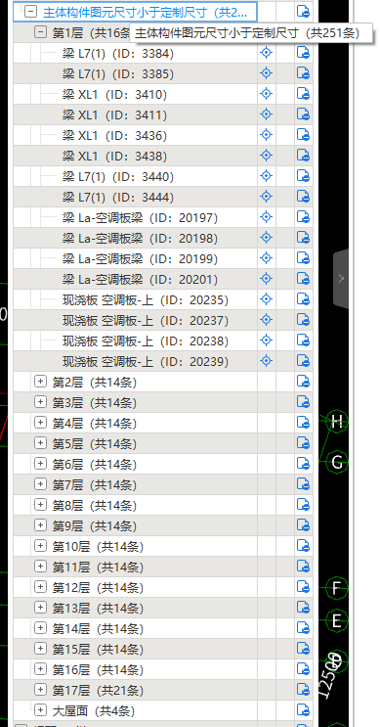Screen dimensions: 380x727
Task: Expand 第12层 (共14条)
Action: pyautogui.click(x=41, y=587)
